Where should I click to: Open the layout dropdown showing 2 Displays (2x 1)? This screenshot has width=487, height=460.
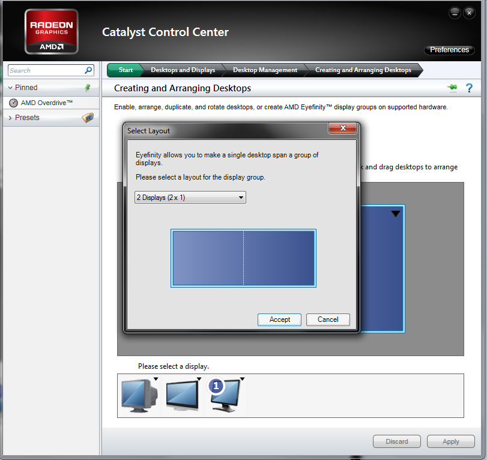190,198
